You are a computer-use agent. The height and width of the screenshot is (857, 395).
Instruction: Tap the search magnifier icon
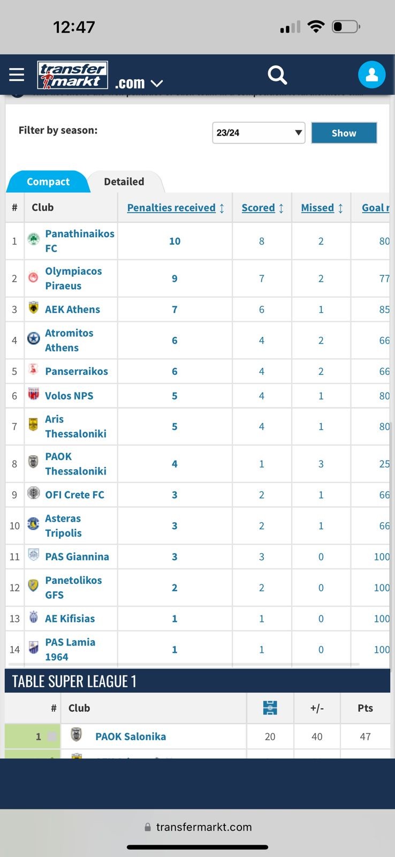(277, 75)
